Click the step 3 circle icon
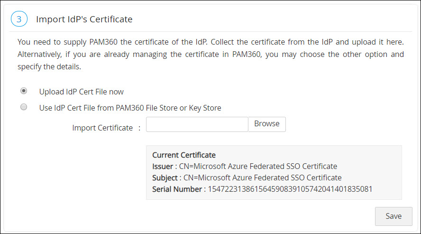This screenshot has height=234, width=421. pyautogui.click(x=19, y=19)
